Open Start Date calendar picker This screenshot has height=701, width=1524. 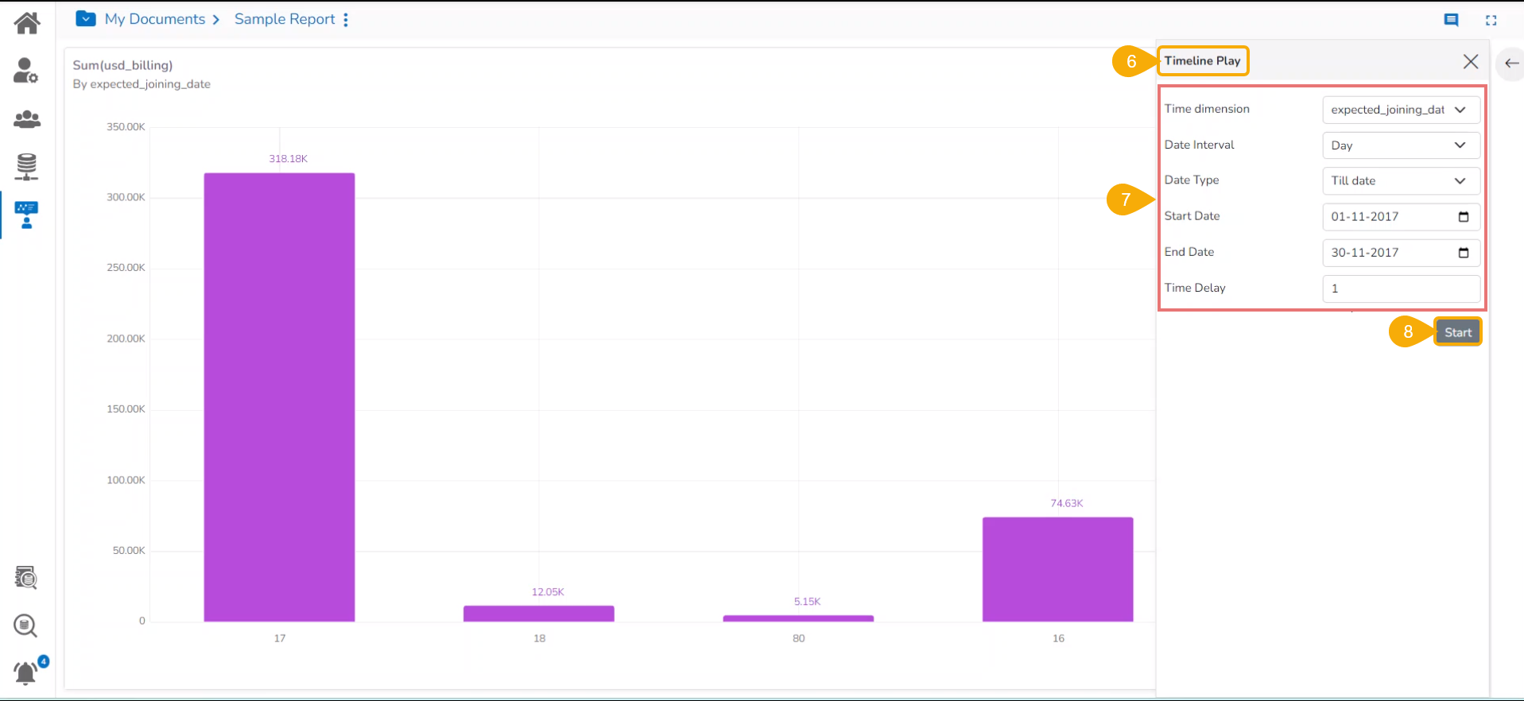[x=1464, y=217]
